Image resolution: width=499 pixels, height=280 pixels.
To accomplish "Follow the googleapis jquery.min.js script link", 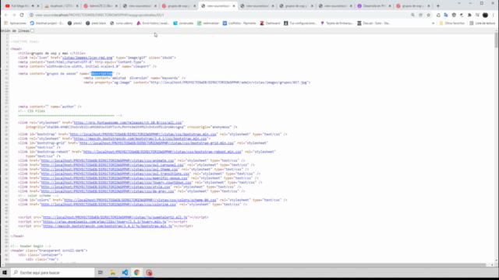I will pos(104,222).
